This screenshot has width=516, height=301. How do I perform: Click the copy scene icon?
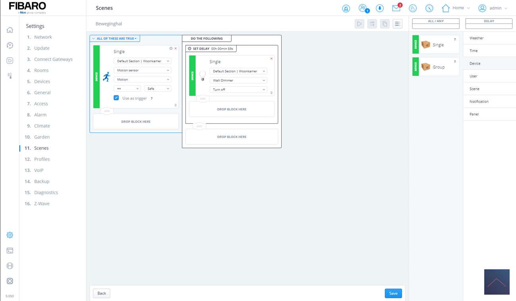click(x=385, y=24)
